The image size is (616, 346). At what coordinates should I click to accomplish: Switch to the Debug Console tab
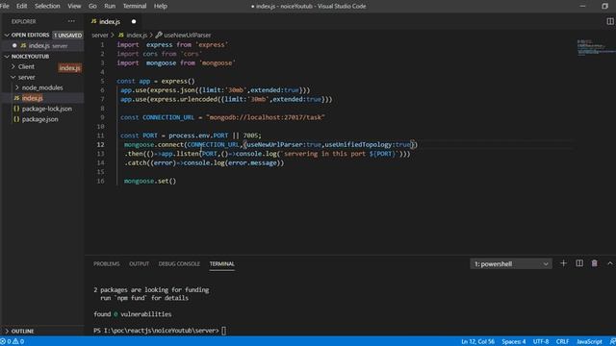click(179, 264)
